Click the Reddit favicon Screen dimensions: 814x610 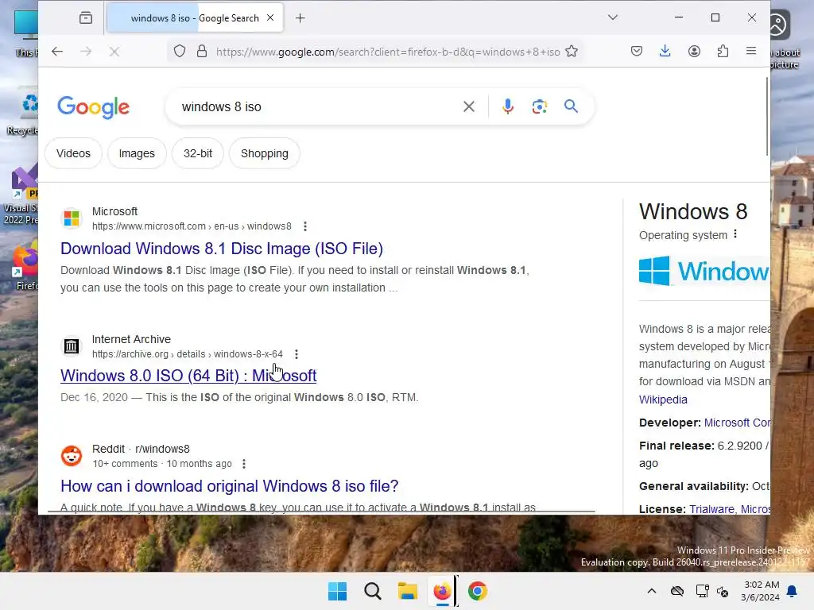click(72, 456)
